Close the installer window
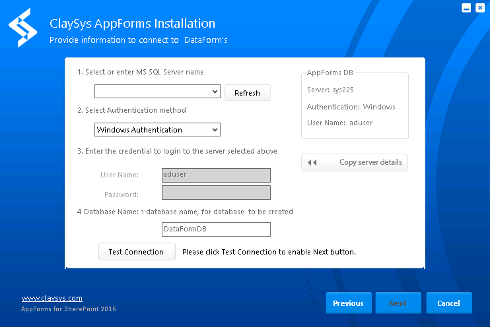The height and width of the screenshot is (327, 490). (480, 8)
